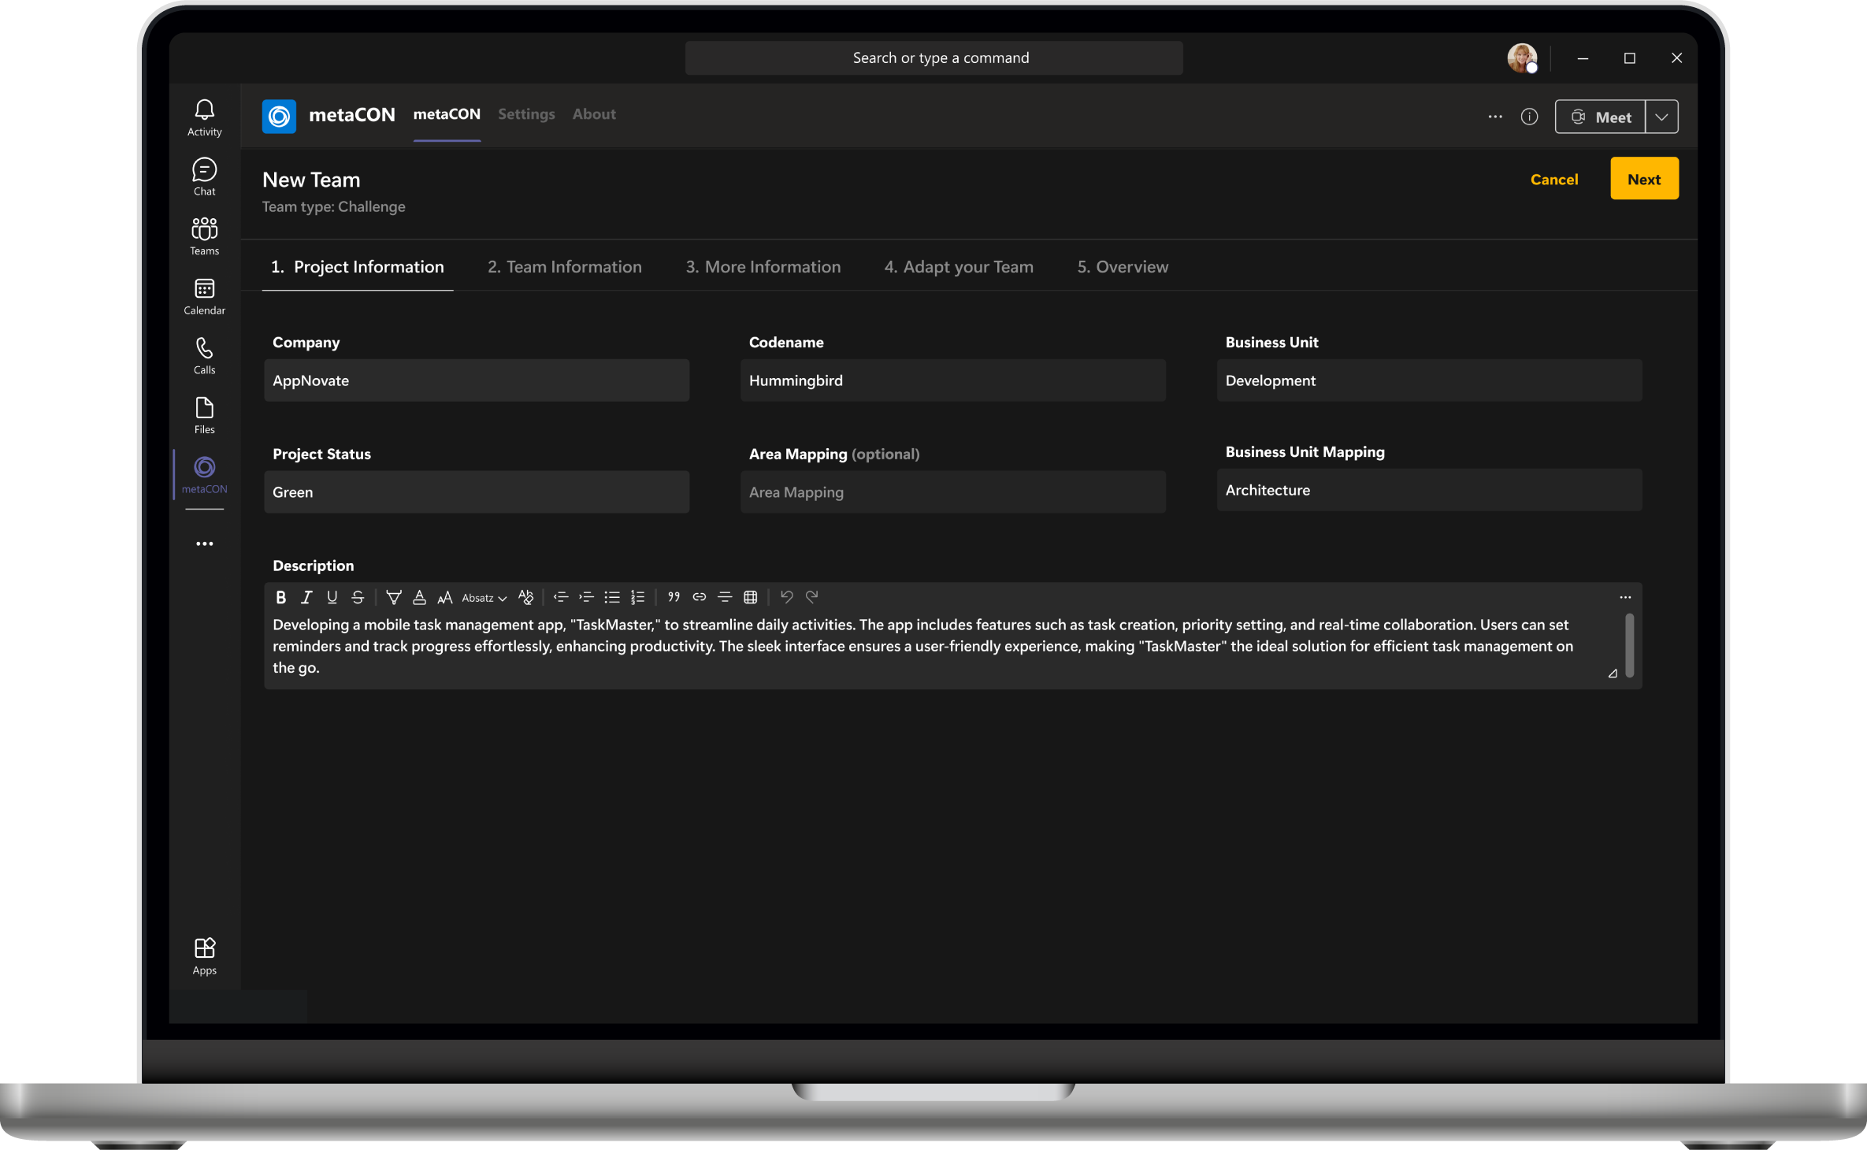The image size is (1867, 1150).
Task: Choose the font color tool
Action: pos(419,597)
